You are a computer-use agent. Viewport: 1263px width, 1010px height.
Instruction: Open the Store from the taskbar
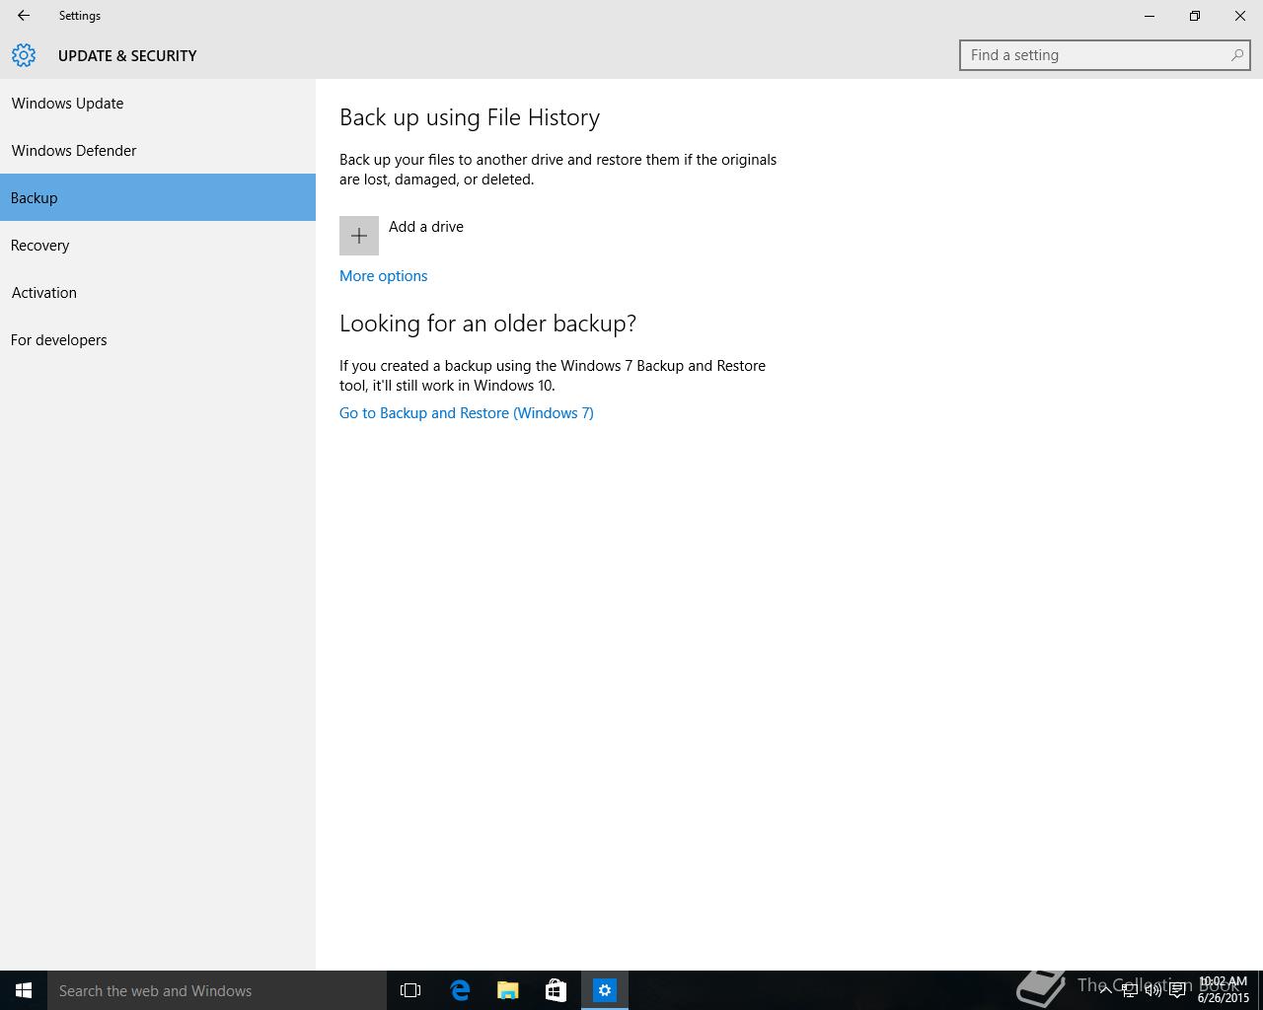click(x=557, y=990)
